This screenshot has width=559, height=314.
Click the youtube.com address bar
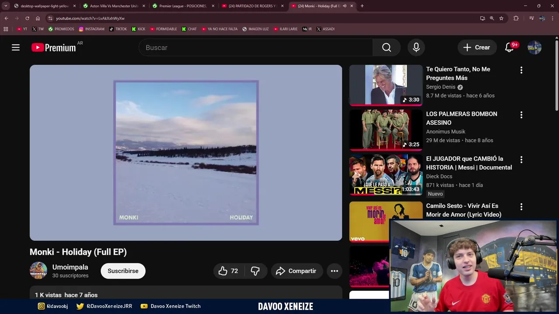pos(262,18)
